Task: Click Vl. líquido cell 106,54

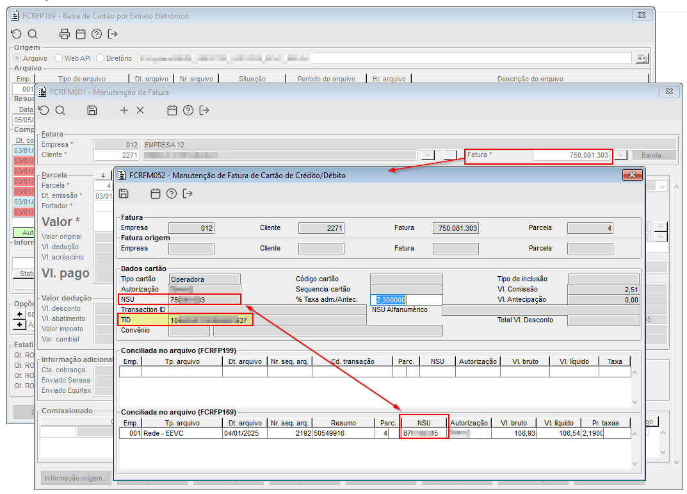Action: tap(558, 434)
